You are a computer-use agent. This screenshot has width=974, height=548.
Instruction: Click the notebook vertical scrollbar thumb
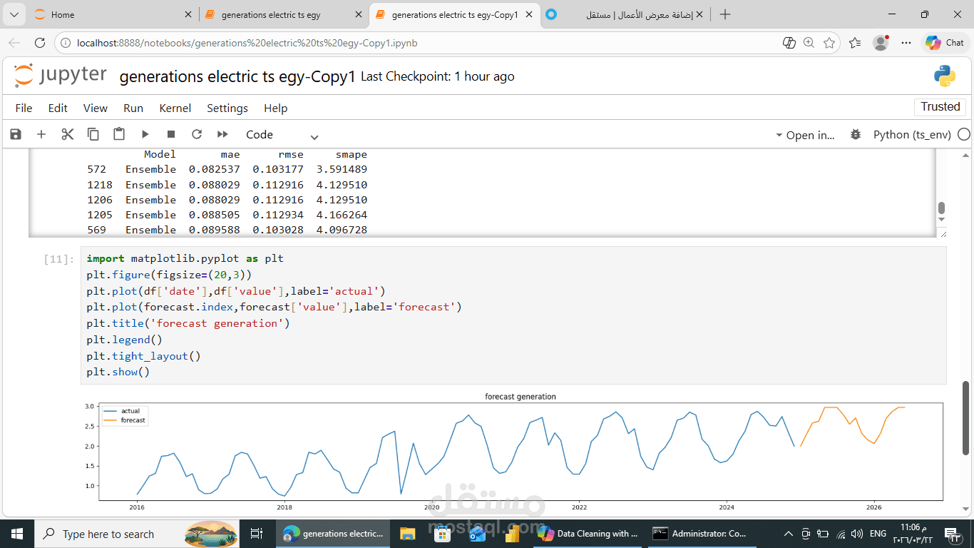point(966,417)
